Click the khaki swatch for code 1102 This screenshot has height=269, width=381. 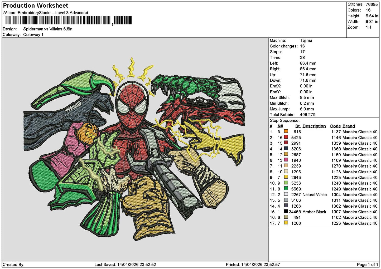(286, 217)
